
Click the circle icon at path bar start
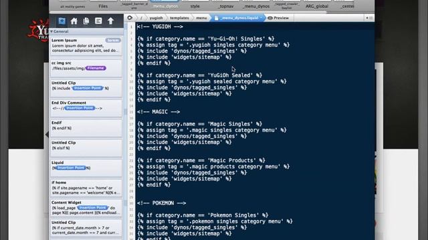[130, 18]
